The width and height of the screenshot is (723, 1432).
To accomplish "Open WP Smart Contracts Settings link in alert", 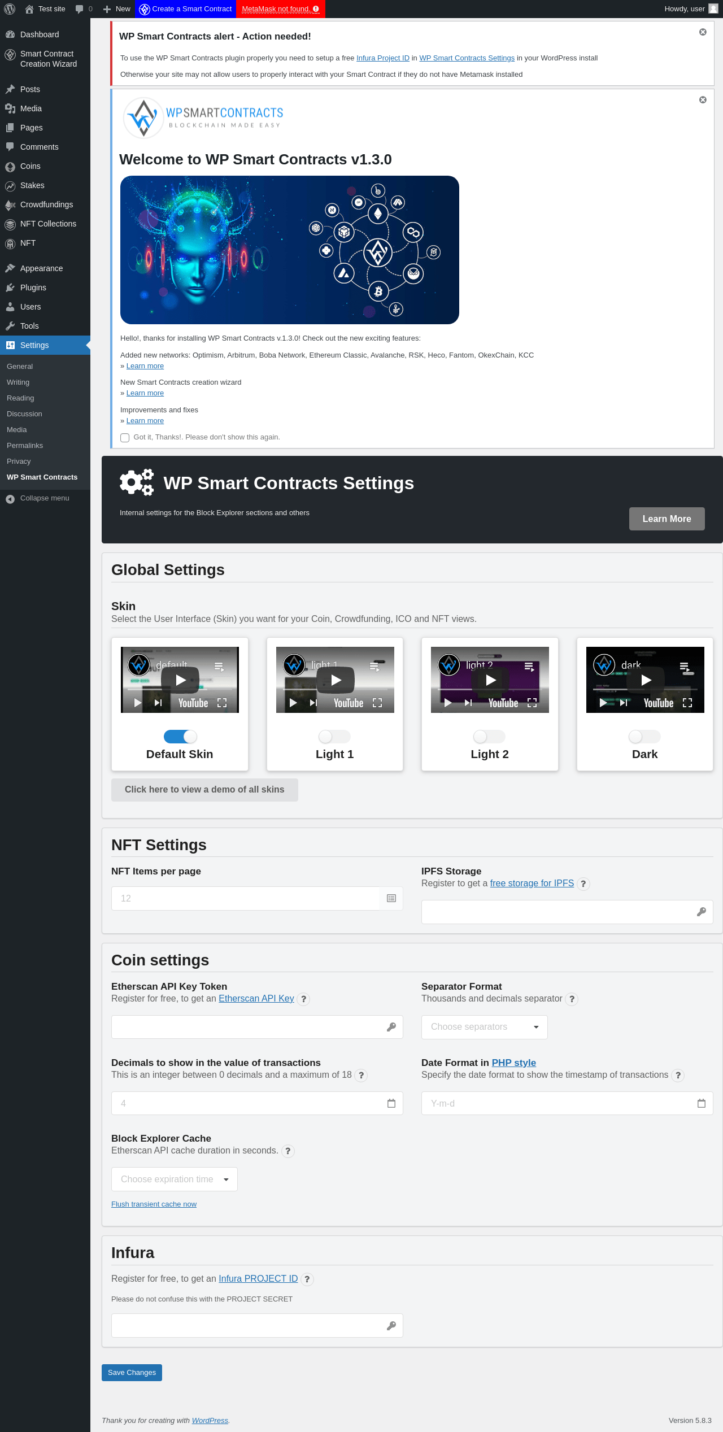I will [x=467, y=58].
